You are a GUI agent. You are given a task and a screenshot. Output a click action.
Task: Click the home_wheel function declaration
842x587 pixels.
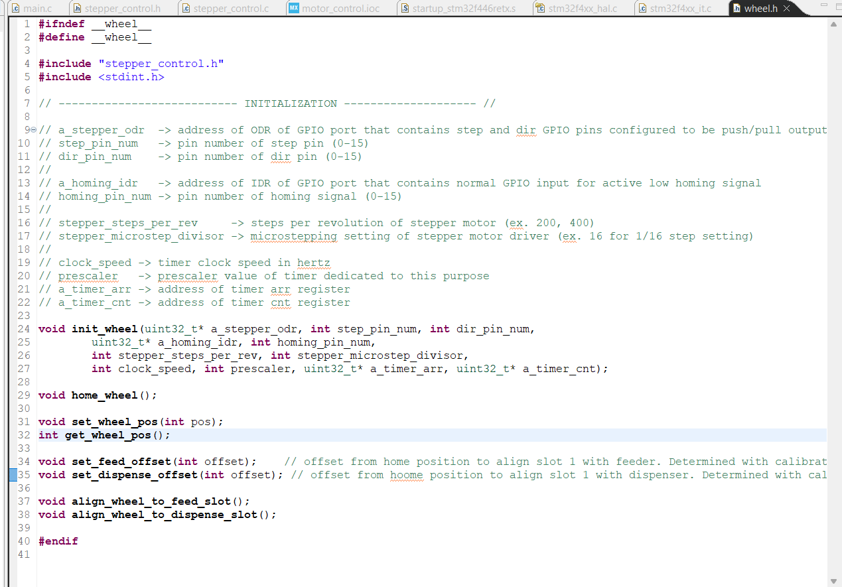coord(104,395)
